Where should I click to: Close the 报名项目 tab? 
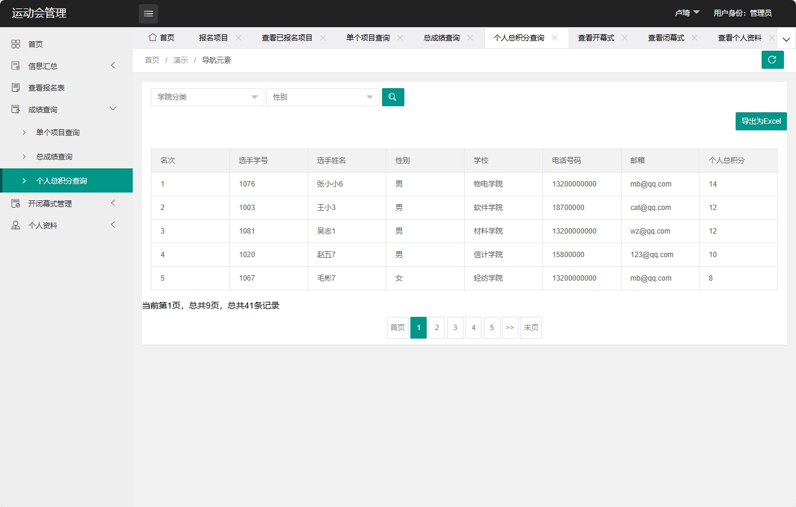[x=240, y=37]
